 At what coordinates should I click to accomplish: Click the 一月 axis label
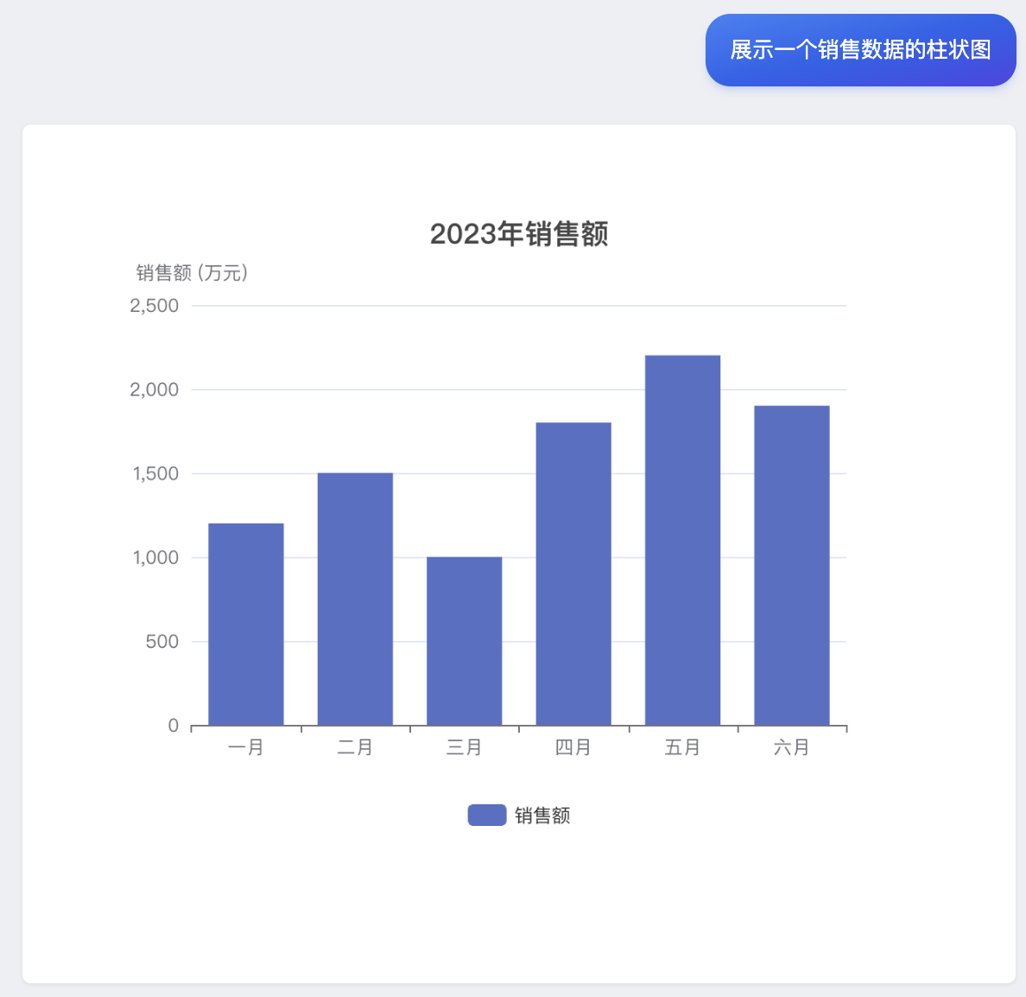[245, 747]
